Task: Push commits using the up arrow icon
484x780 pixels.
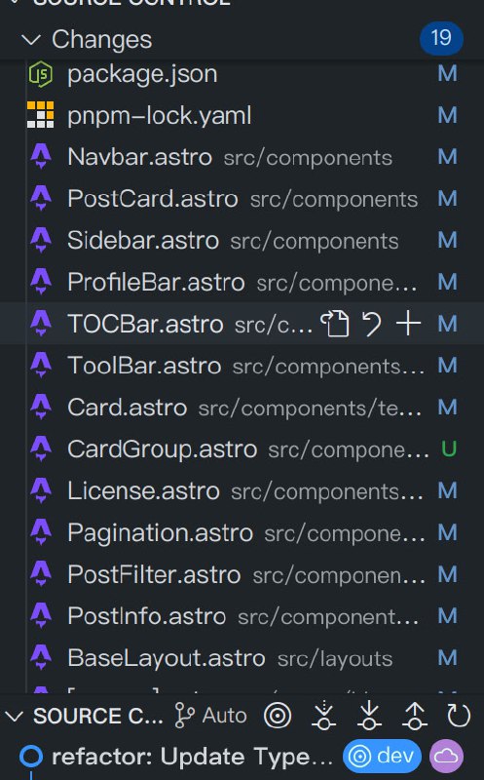Action: (x=415, y=716)
